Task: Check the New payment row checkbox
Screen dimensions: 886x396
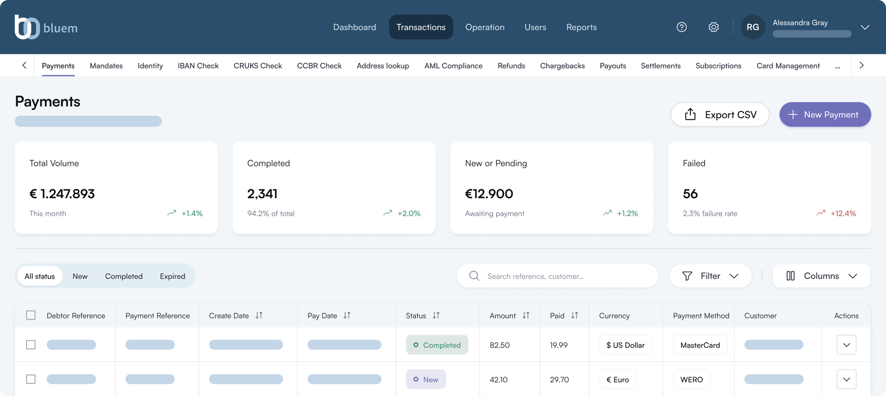Action: point(31,379)
